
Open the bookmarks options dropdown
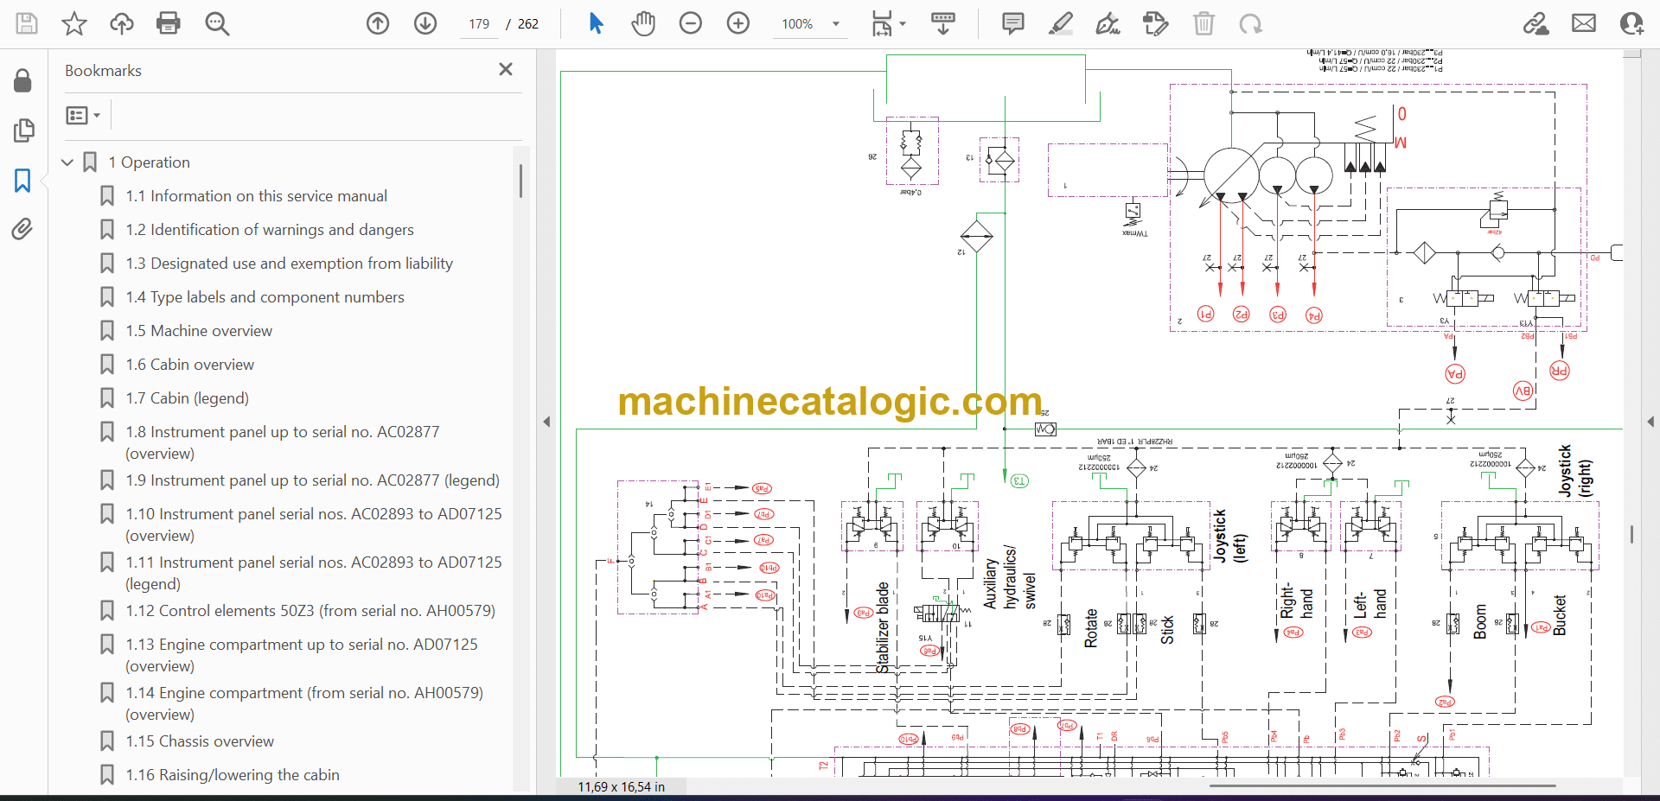click(83, 115)
